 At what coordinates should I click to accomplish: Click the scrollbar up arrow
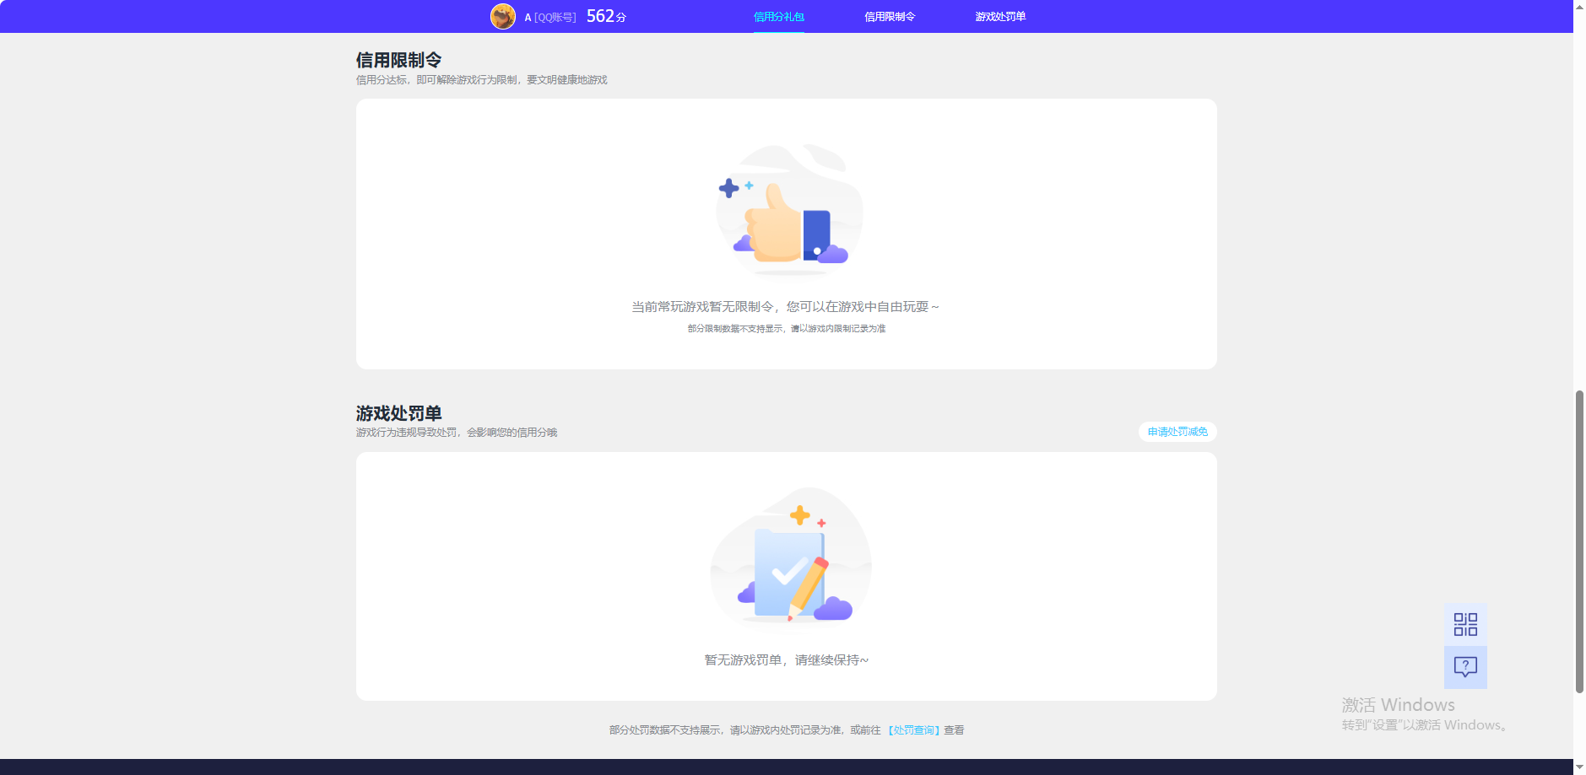(1579, 6)
